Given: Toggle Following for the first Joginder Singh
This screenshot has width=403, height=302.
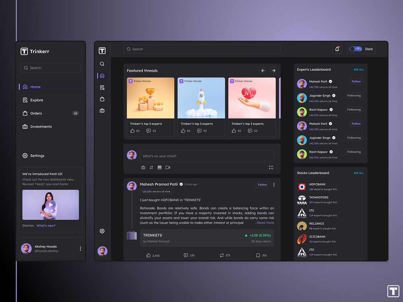Looking at the screenshot, I should point(354,95).
